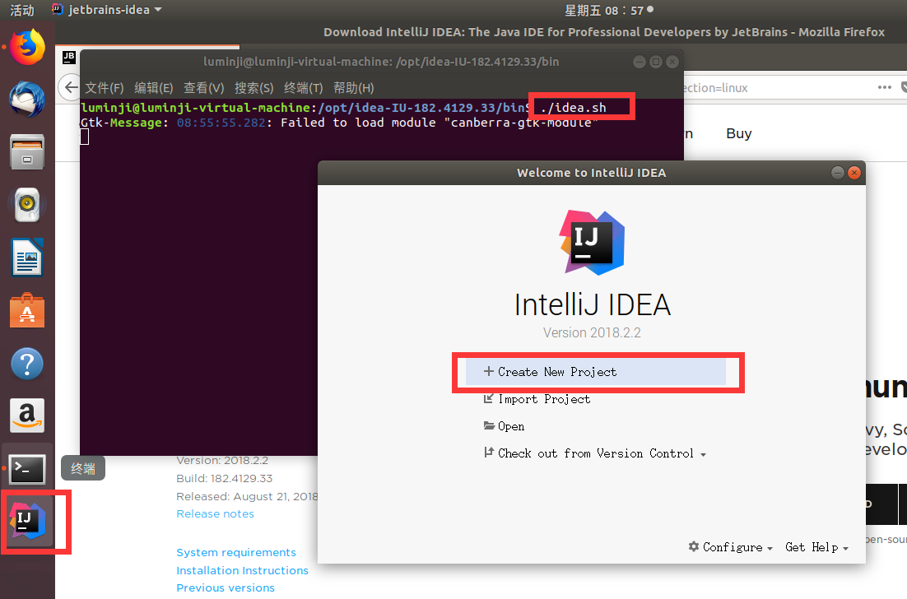Click Create New Project
Viewport: 907px width, 599px height.
[x=595, y=372]
